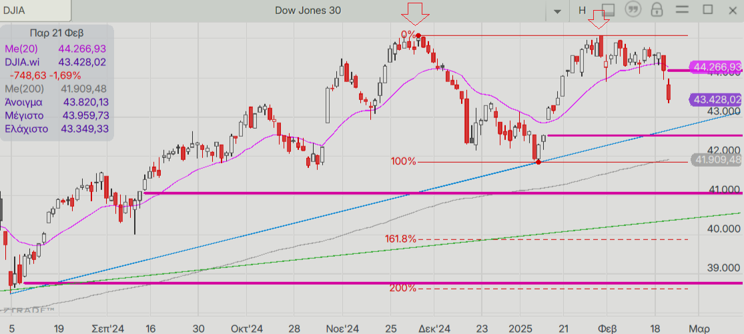Click the DJIA symbol field
Viewport: 744px width, 334px height.
tap(35, 11)
